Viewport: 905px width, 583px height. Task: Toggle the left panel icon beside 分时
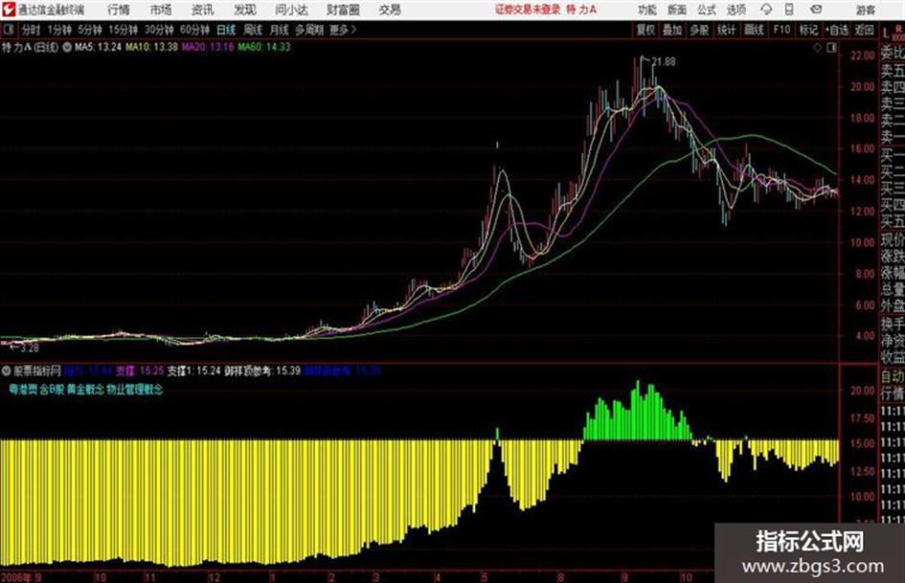9,30
